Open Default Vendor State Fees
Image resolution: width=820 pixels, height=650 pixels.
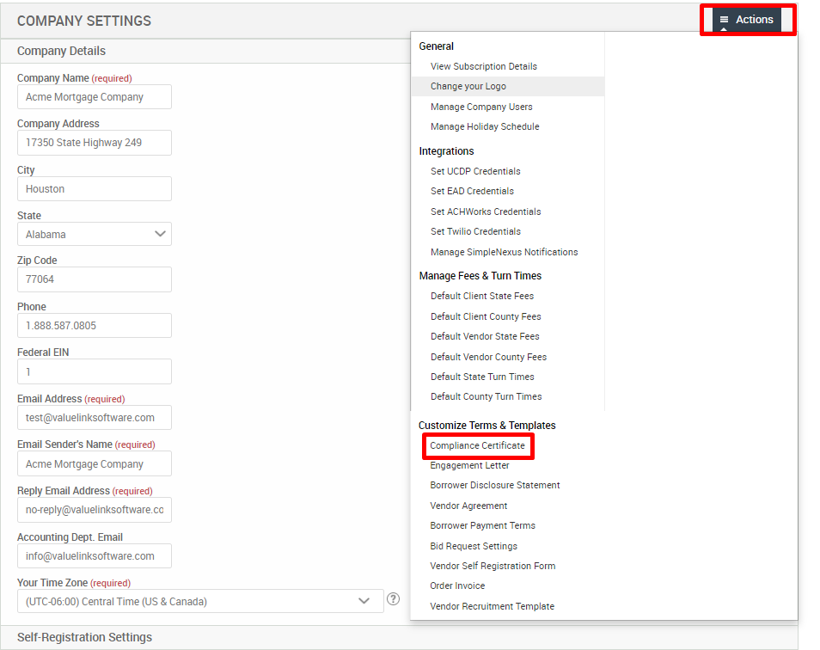click(x=485, y=336)
